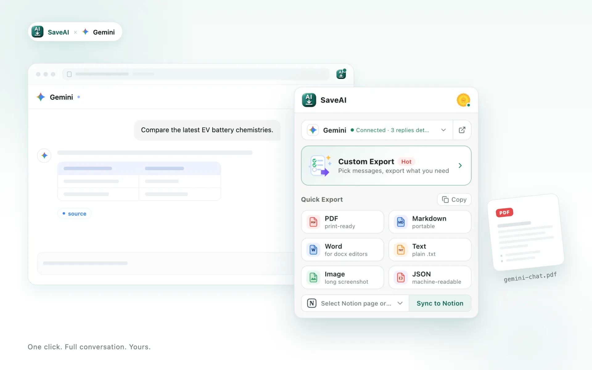Screen dimensions: 592x370
Task: Click the gemini-chat.pdf file name label
Action: tap(530, 277)
